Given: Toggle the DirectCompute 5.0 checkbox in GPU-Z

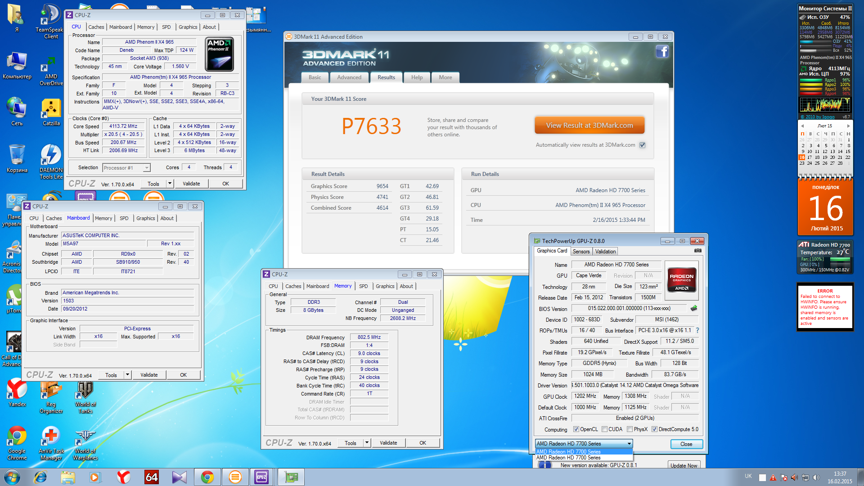Looking at the screenshot, I should pos(654,429).
